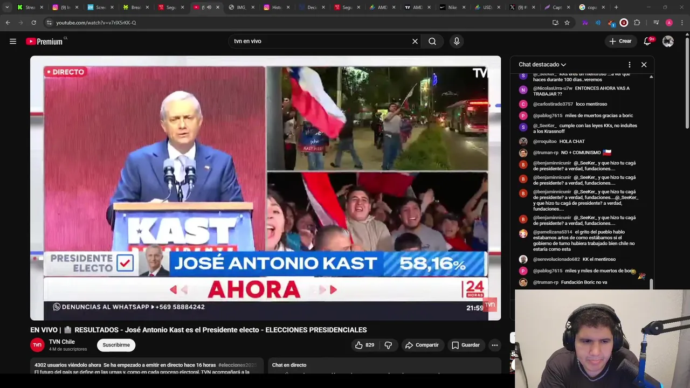Open the Crear menu
The width and height of the screenshot is (690, 388).
[620, 41]
